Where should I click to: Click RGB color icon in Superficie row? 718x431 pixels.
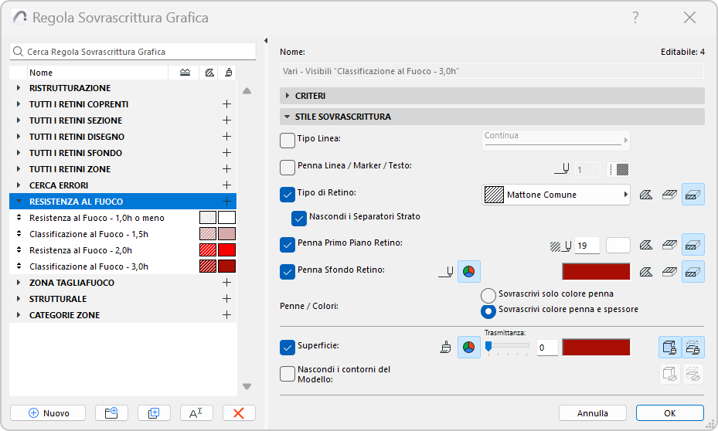point(469,348)
